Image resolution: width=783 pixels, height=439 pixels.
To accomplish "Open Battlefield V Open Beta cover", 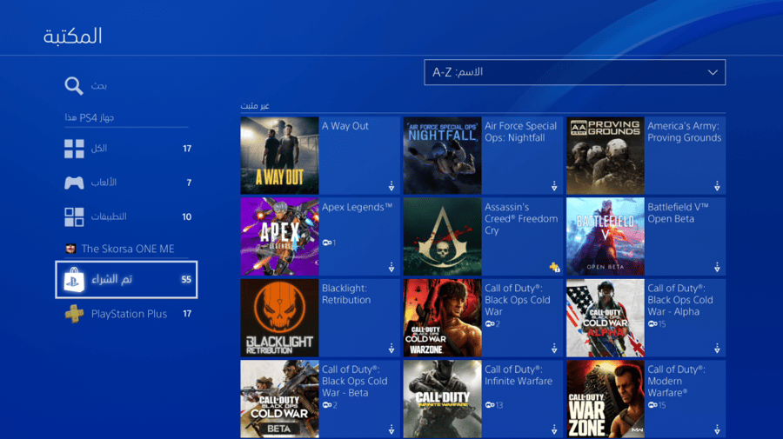I will coord(606,236).
